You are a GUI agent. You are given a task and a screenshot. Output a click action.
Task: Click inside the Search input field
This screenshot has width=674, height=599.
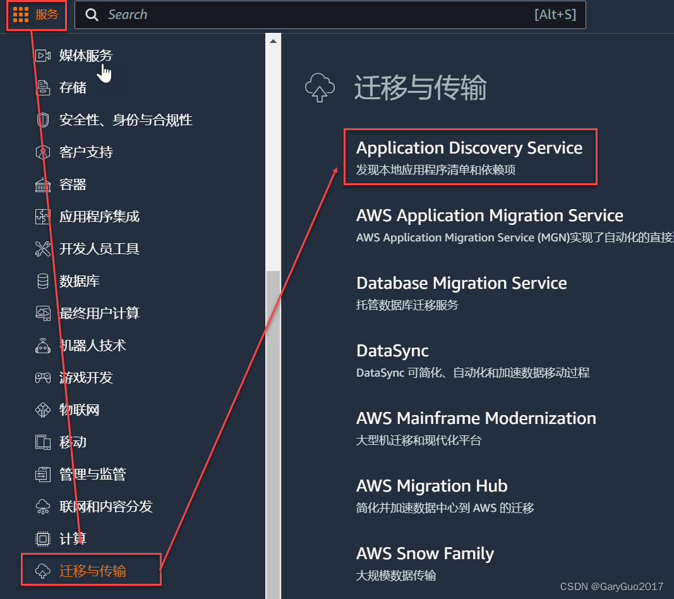coord(284,15)
